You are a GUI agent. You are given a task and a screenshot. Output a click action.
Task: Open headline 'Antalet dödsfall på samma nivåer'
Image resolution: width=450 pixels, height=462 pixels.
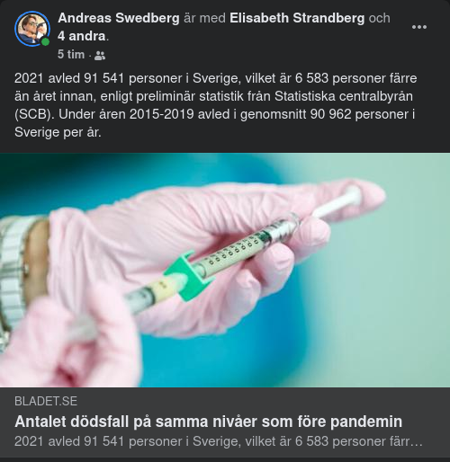click(208, 422)
